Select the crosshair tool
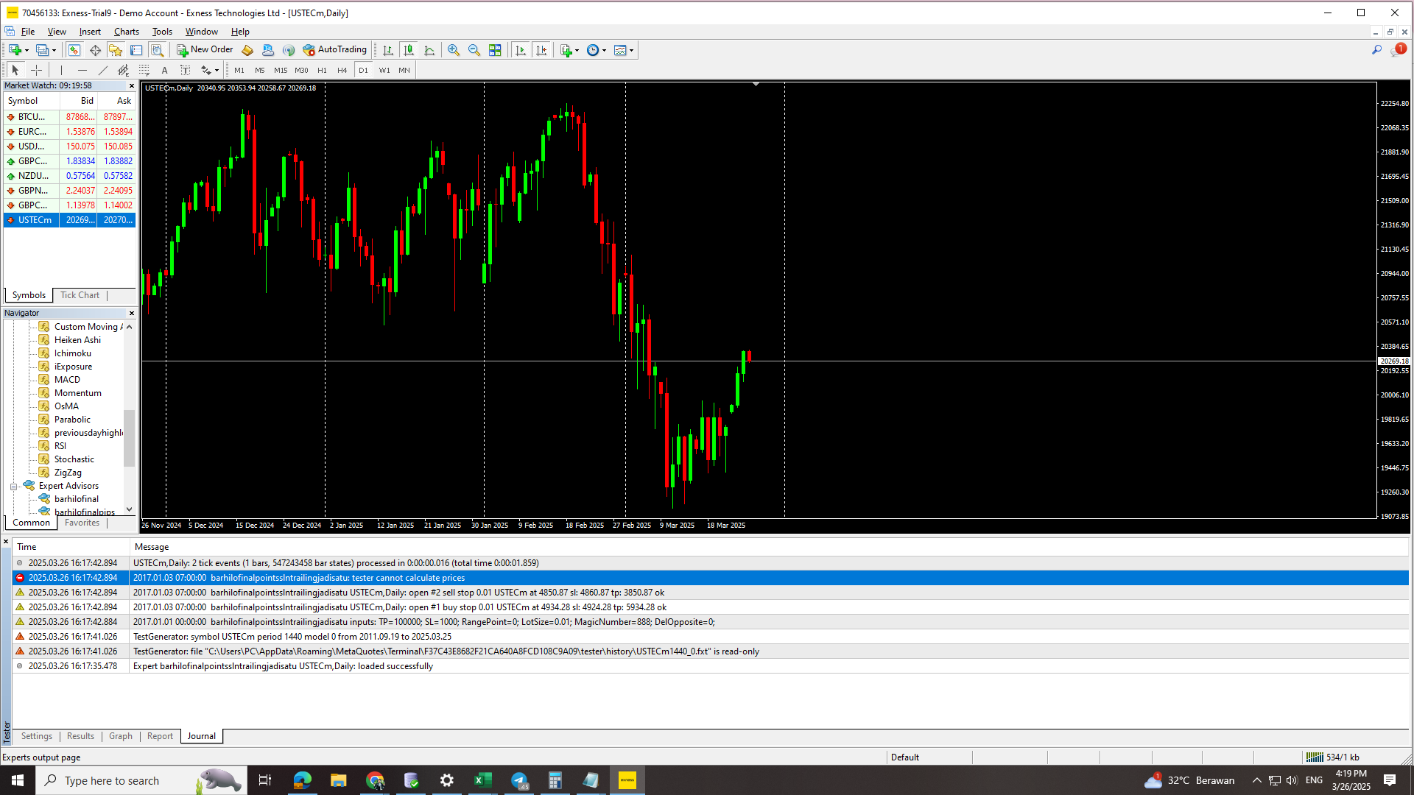Image resolution: width=1414 pixels, height=795 pixels. coord(36,70)
